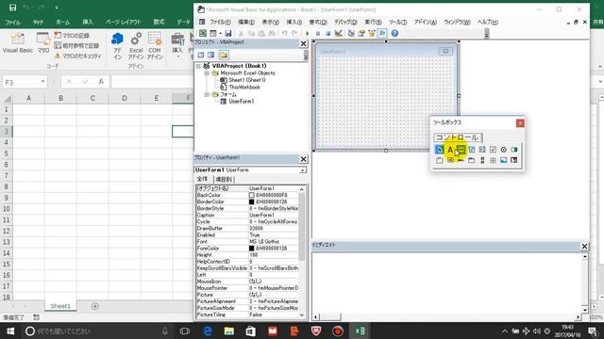Select ThisWorkbook in the project tree
The width and height of the screenshot is (604, 339).
(244, 88)
